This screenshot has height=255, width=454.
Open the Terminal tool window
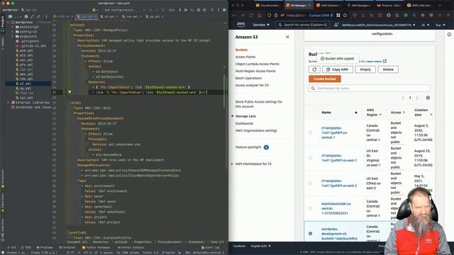67,247
